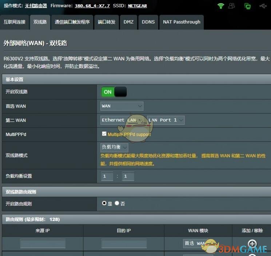Open the 双线路模式 负载均衡 dropdown

pos(114,147)
